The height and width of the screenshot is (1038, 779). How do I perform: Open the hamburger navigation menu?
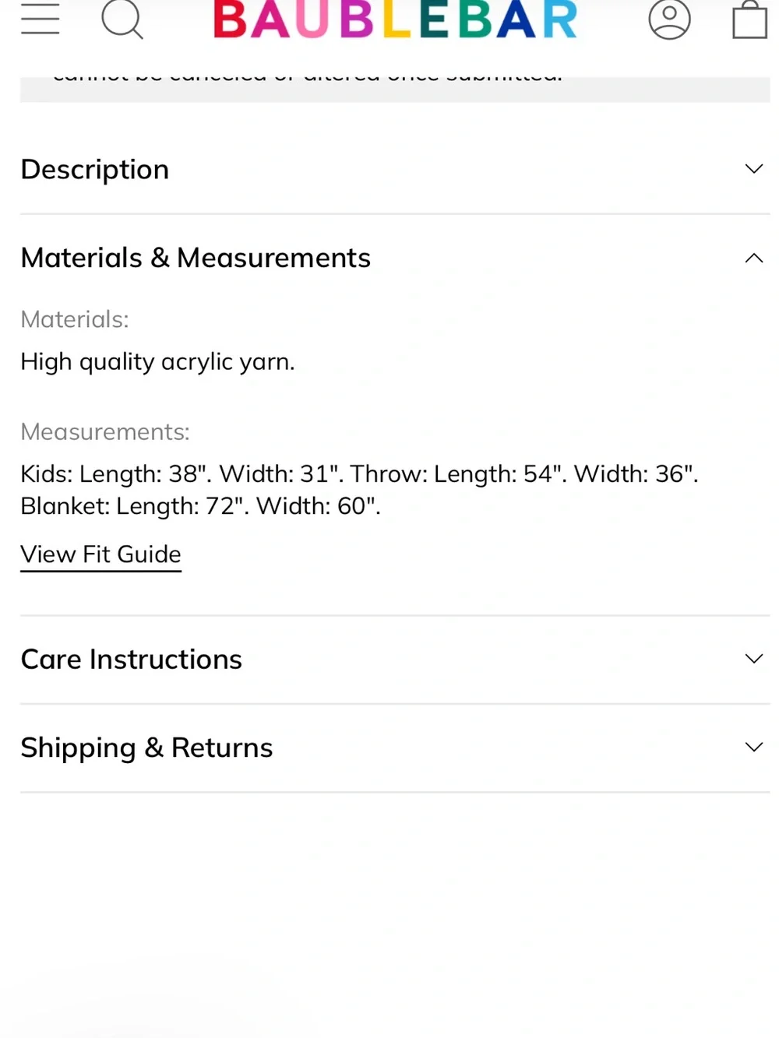tap(41, 19)
